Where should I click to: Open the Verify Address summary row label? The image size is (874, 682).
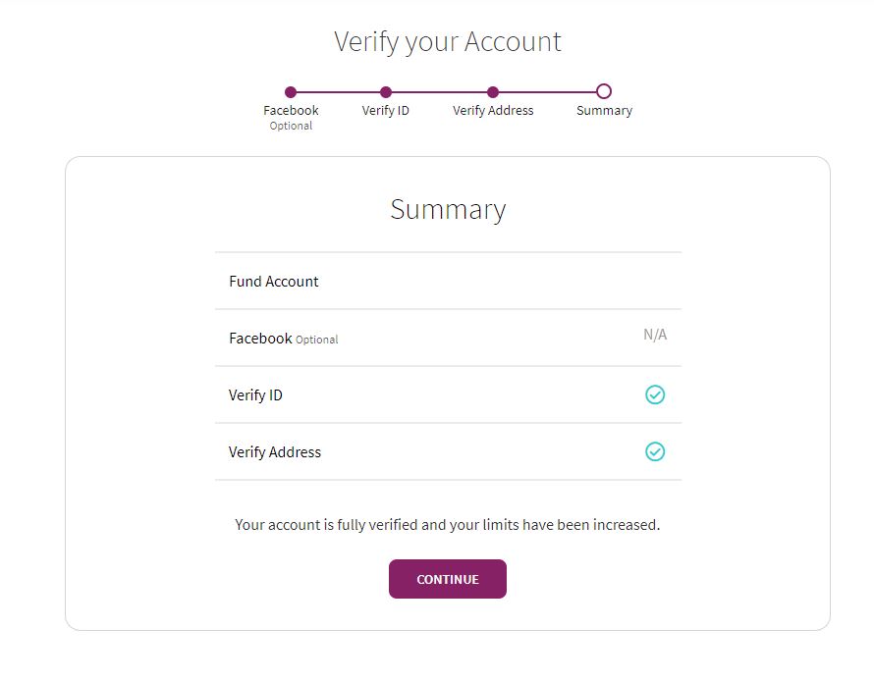pyautogui.click(x=275, y=451)
